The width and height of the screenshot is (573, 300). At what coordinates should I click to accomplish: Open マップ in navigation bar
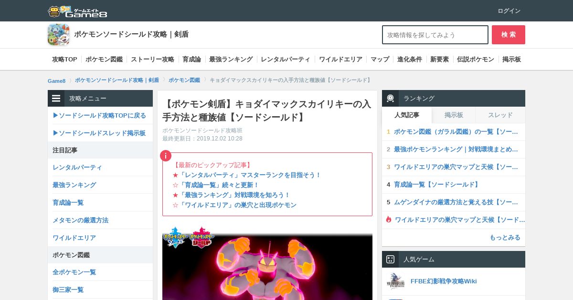point(380,60)
